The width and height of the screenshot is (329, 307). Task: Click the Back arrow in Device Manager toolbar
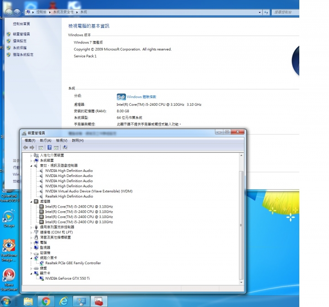[26, 147]
